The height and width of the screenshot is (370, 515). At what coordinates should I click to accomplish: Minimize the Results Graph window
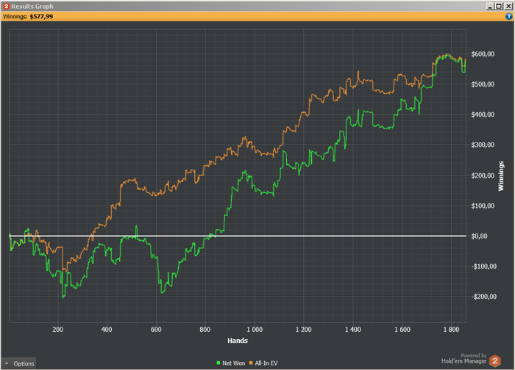tap(490, 6)
